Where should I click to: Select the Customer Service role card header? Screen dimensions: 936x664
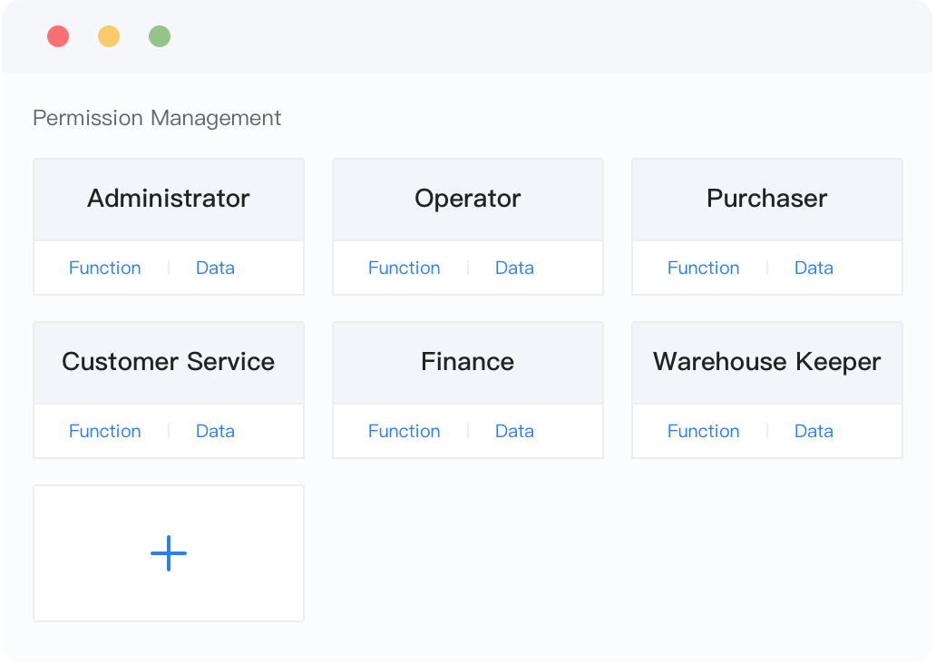coord(169,362)
